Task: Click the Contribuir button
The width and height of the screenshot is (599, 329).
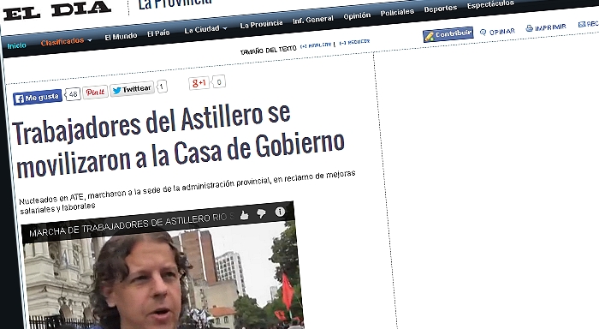Action: [448, 34]
